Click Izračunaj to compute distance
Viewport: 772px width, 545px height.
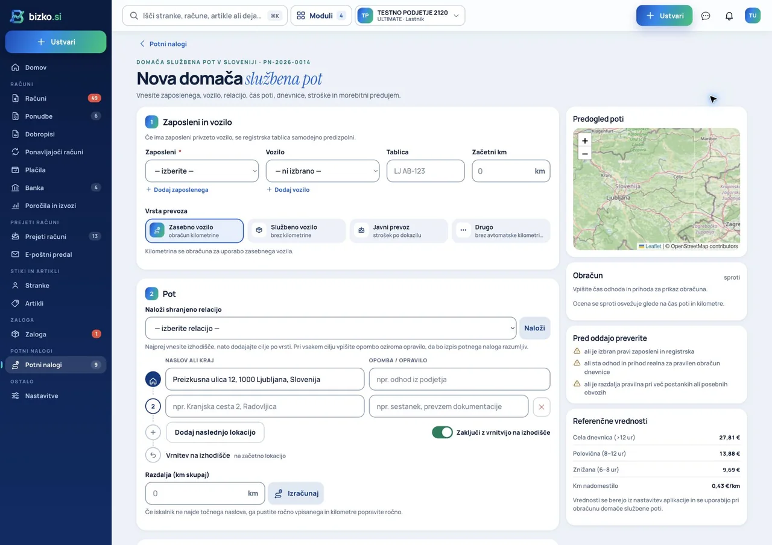(x=296, y=494)
